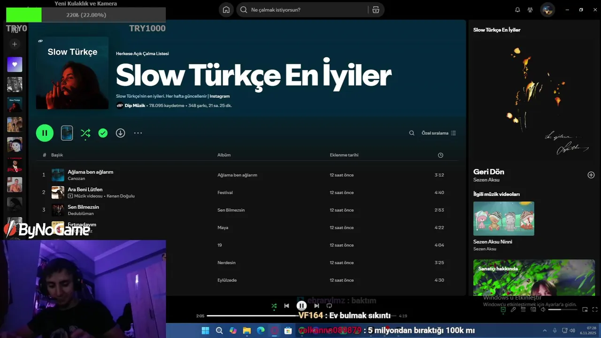Toggle saved-to-library green check mark
601x338 pixels.
click(x=103, y=133)
